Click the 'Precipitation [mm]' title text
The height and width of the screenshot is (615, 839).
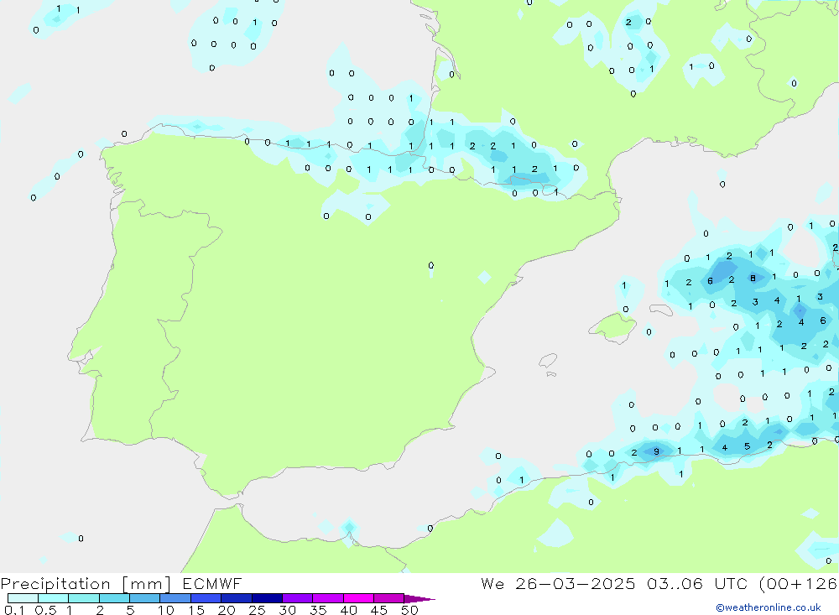tap(86, 584)
